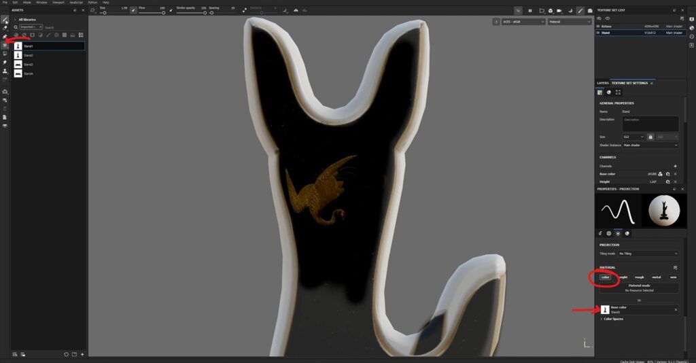Select the Stand2 asset
This screenshot has height=363, width=696.
click(48, 56)
